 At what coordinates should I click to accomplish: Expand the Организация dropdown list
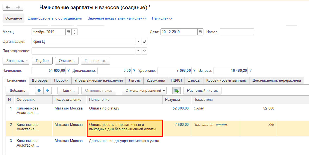tap(138, 42)
